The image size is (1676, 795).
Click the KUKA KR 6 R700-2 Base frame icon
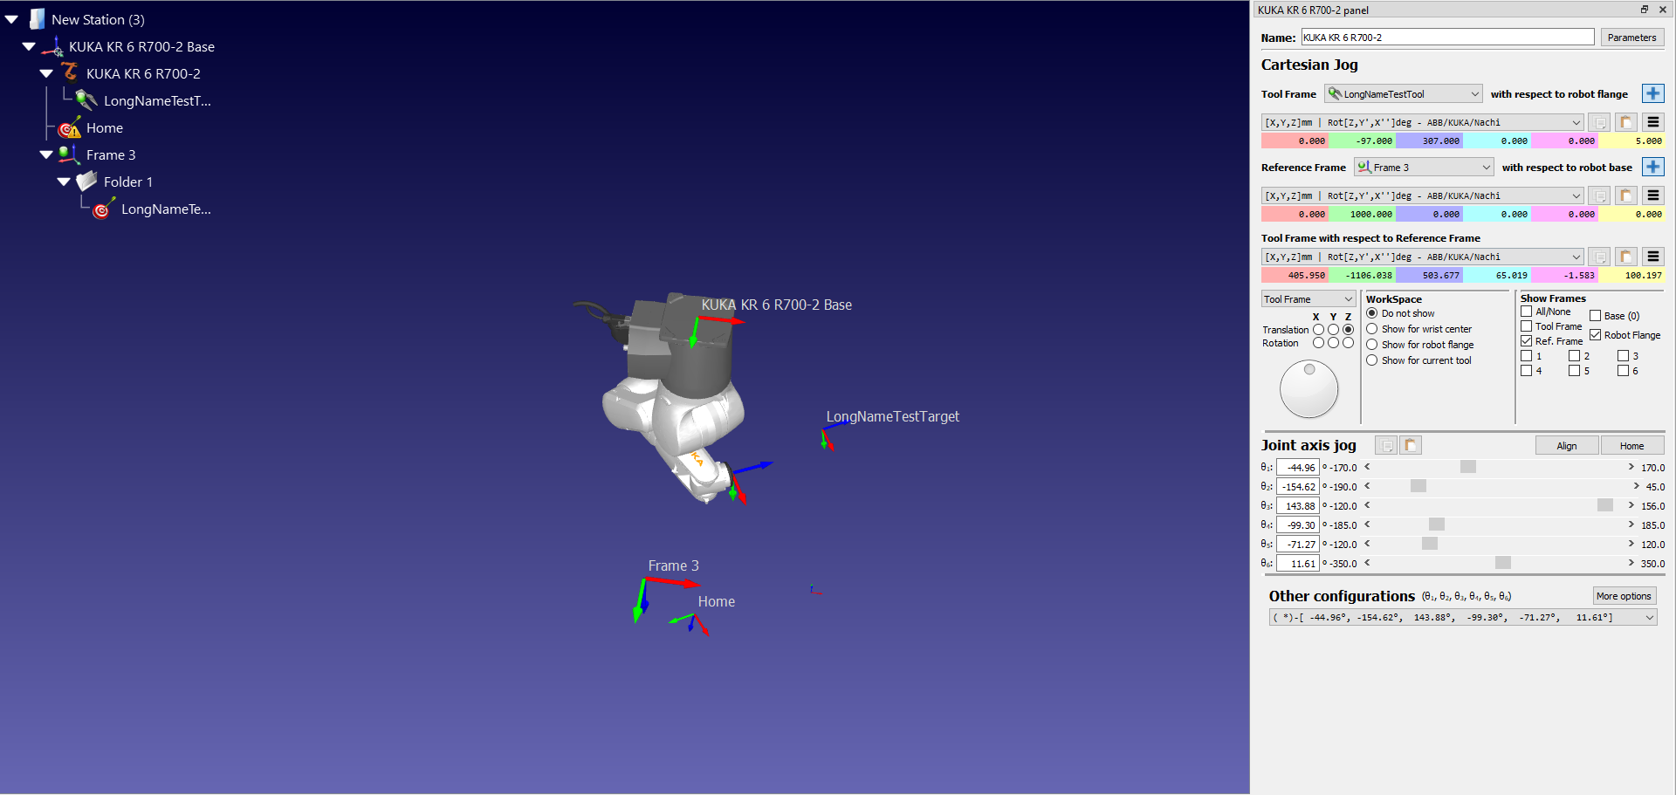tap(53, 46)
